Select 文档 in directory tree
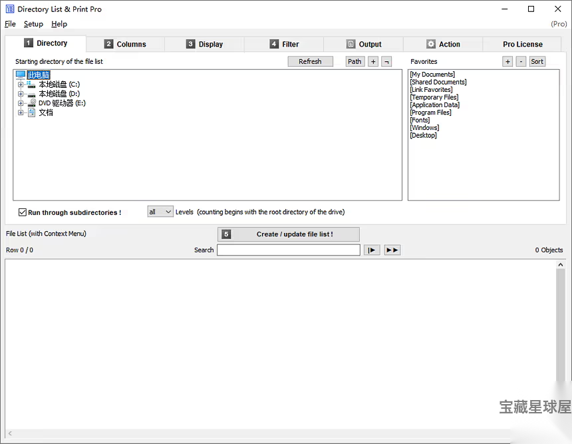The width and height of the screenshot is (572, 444). tap(46, 112)
